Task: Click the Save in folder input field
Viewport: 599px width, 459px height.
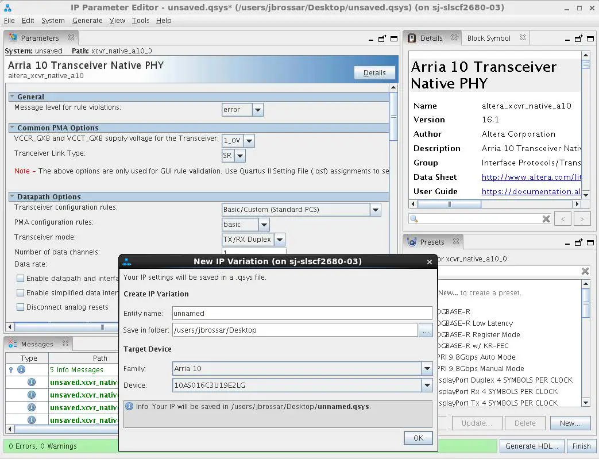Action: [x=295, y=330]
